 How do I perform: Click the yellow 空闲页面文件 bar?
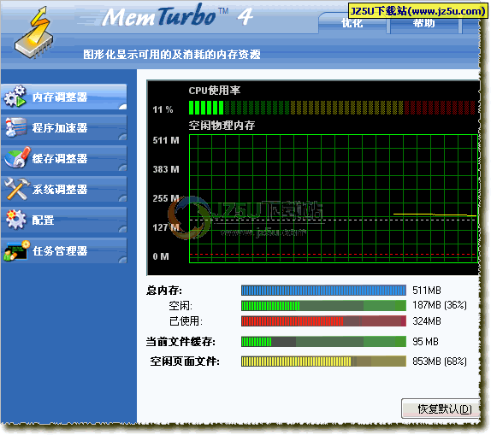pos(323,362)
